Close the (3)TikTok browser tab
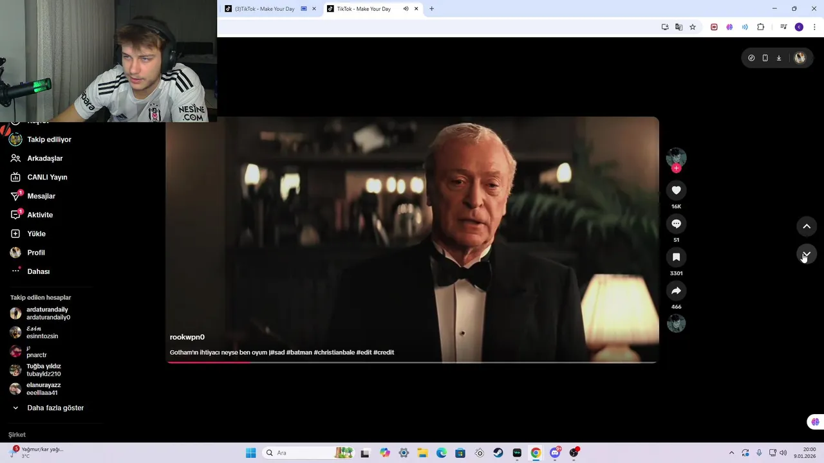The width and height of the screenshot is (824, 463). 314,9
